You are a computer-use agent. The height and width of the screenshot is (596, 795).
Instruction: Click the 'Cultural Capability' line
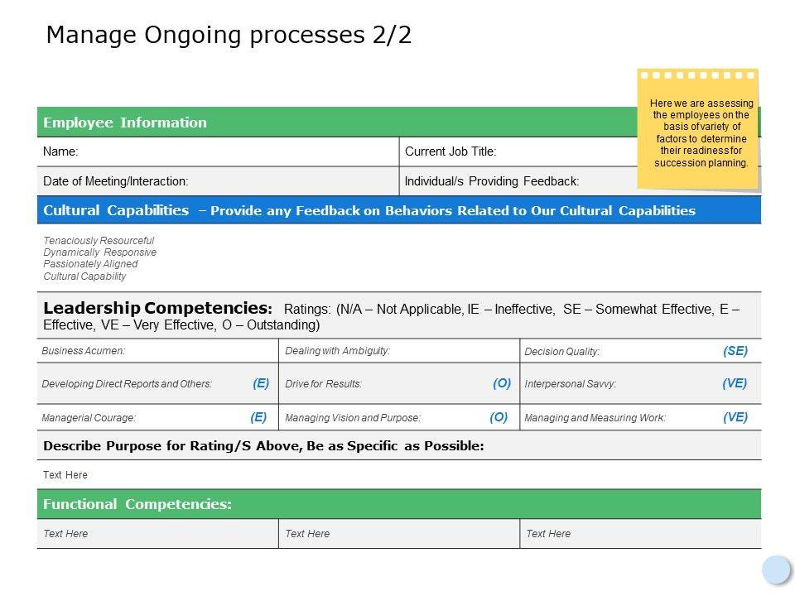point(84,276)
